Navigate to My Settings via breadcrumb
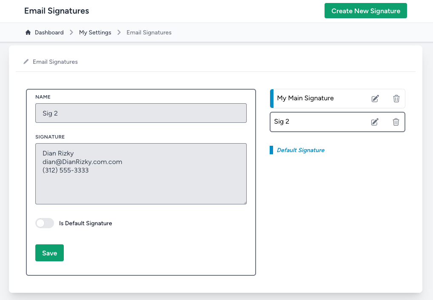This screenshot has width=433, height=300. coord(95,32)
